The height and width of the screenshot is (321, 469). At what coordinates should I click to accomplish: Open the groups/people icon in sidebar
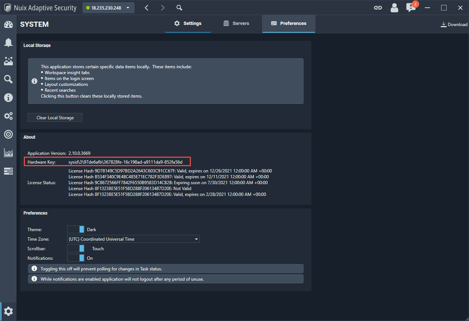8,61
